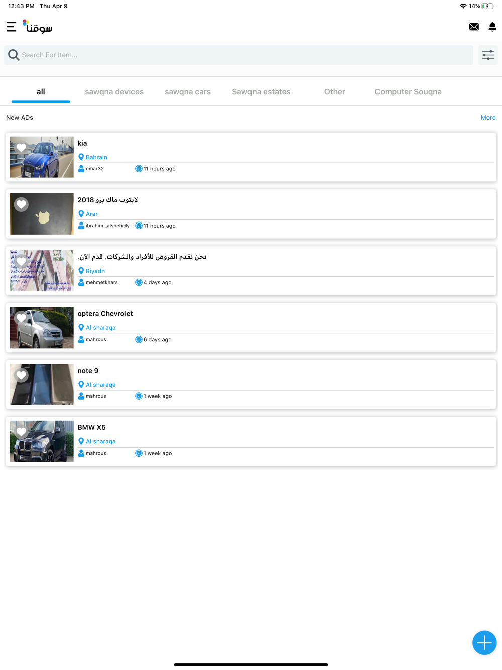The width and height of the screenshot is (502, 670).
Task: Open the black BMW X5 thumbnail
Action: [42, 441]
